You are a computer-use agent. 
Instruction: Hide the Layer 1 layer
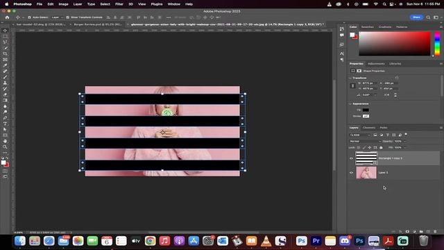[352, 172]
